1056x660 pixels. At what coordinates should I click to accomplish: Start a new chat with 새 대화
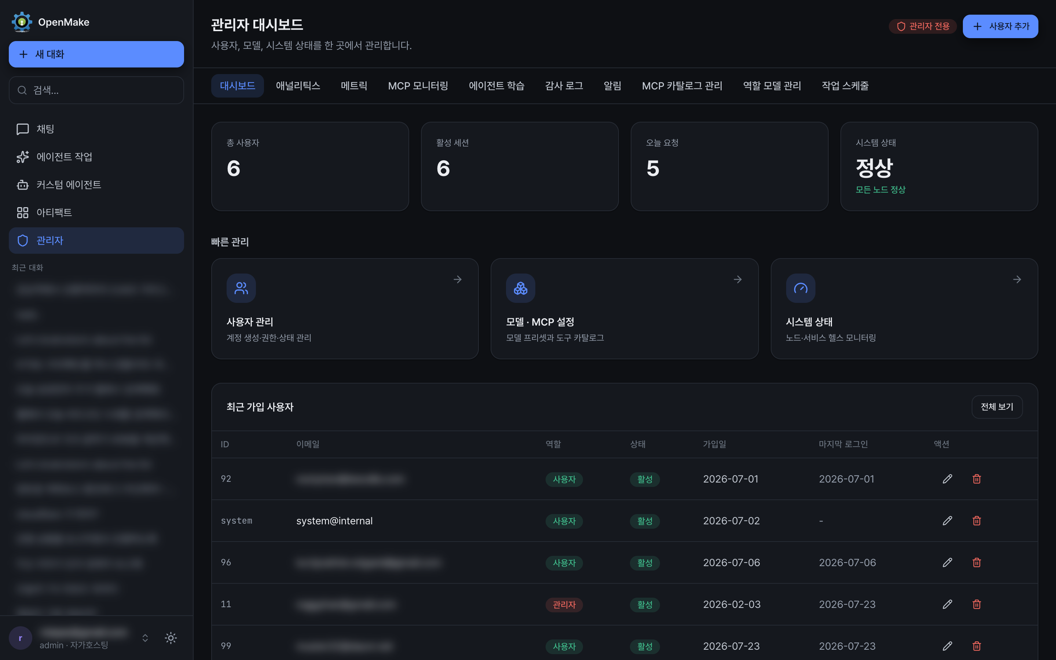point(96,54)
